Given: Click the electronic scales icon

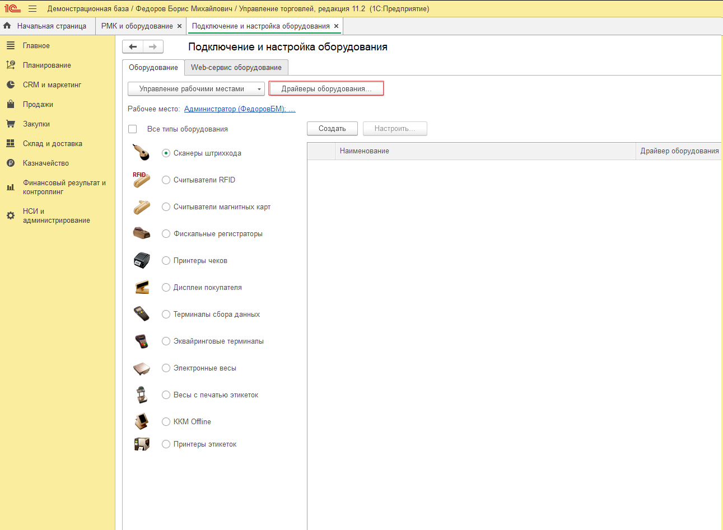Looking at the screenshot, I should tap(142, 368).
